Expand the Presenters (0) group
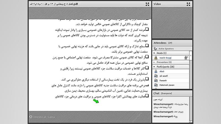The image size is (221, 124). [154, 62]
